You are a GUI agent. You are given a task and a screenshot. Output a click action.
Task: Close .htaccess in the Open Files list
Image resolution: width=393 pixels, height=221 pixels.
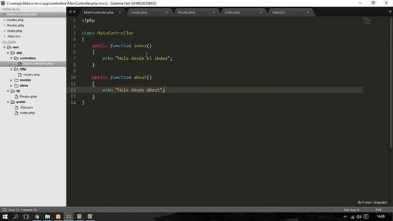tap(4, 37)
